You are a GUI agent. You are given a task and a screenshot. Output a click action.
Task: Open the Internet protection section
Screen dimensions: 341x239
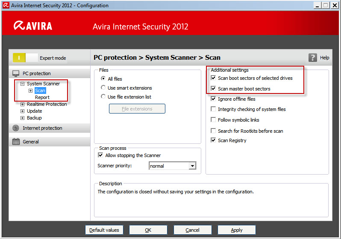(50, 128)
